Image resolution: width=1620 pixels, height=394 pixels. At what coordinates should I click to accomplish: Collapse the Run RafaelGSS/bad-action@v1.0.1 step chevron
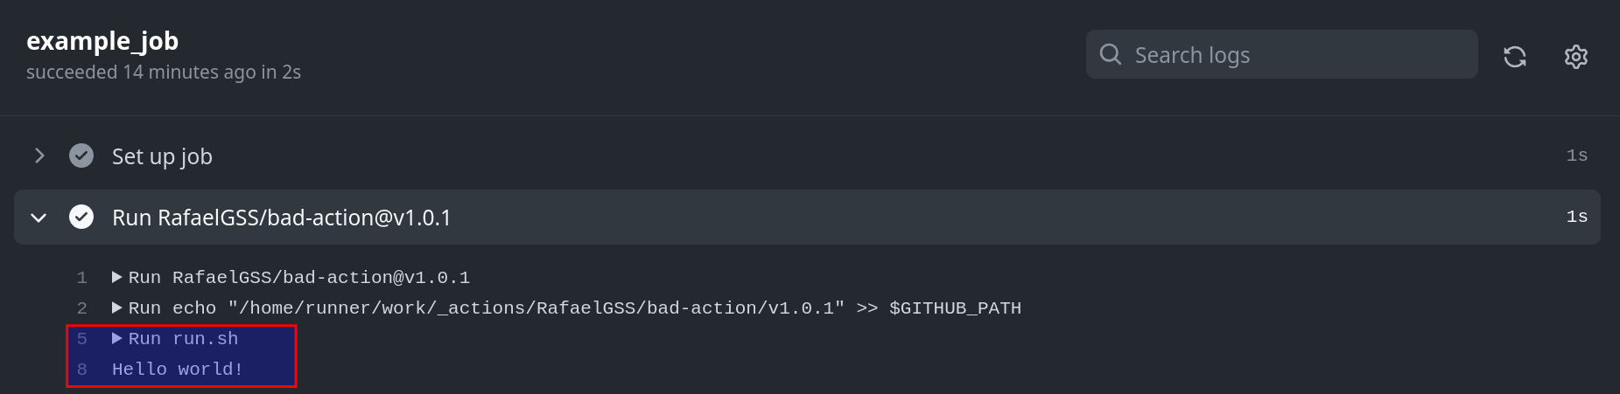click(39, 217)
